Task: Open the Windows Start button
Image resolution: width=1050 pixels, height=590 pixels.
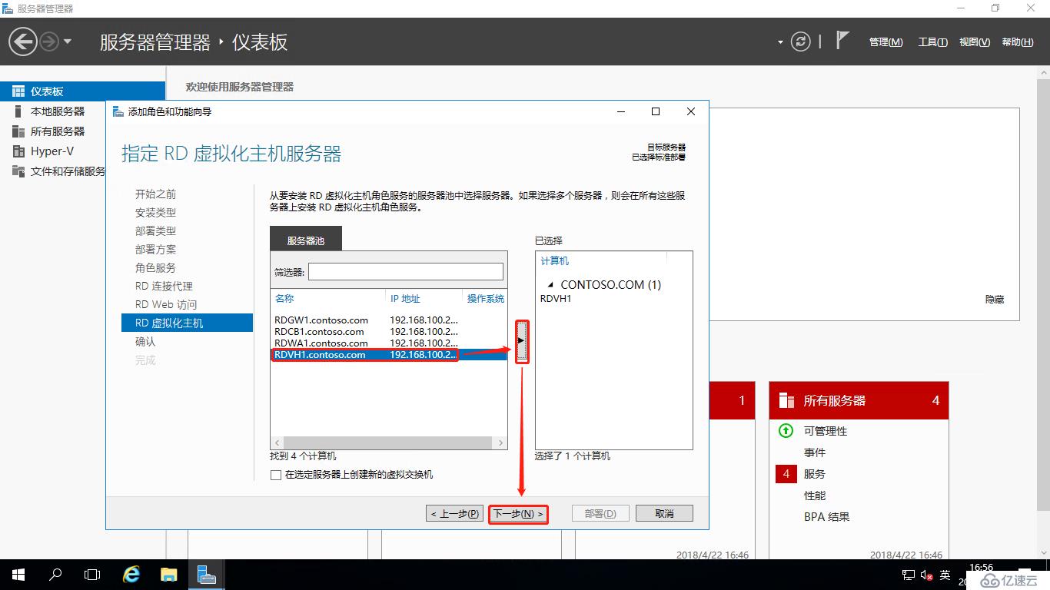Action: point(18,575)
